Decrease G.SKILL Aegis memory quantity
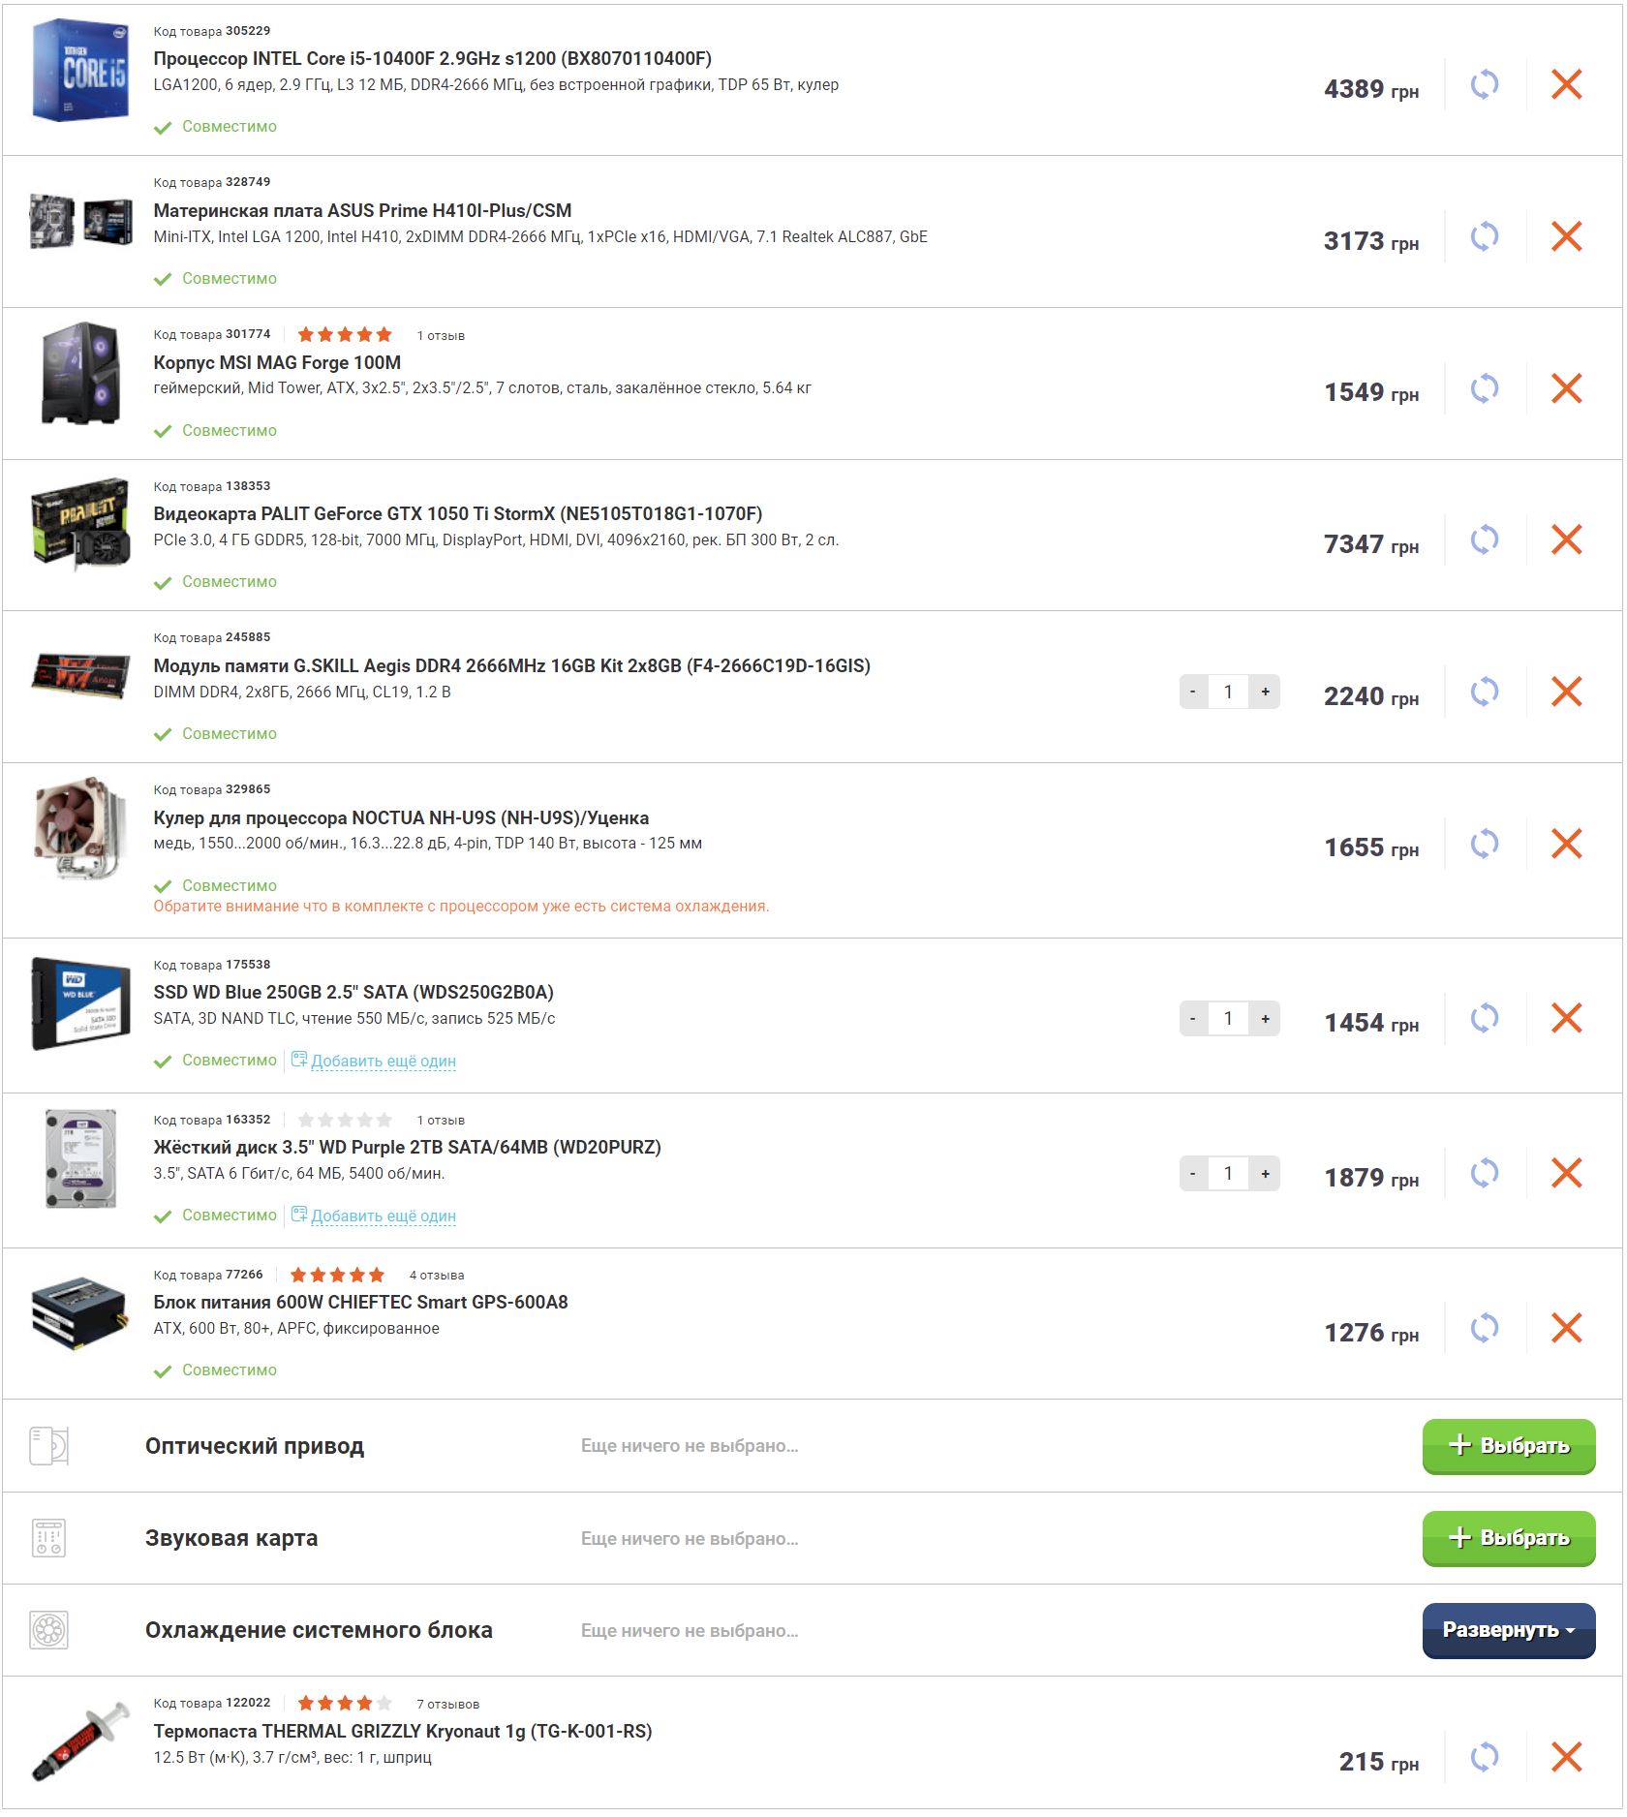The height and width of the screenshot is (1817, 1627). [x=1193, y=692]
